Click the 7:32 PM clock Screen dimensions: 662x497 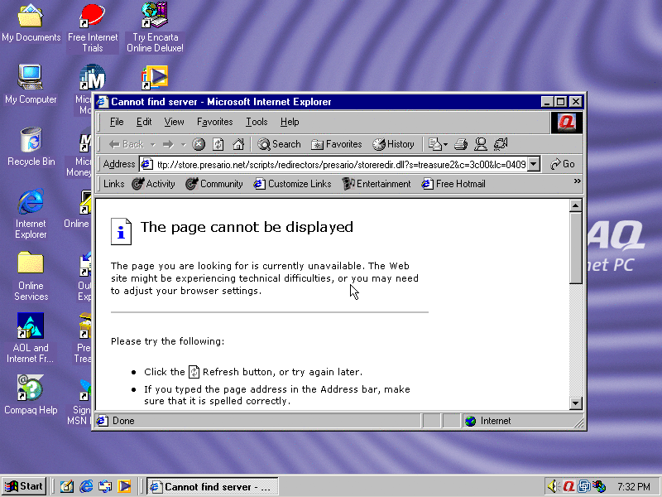tap(633, 487)
